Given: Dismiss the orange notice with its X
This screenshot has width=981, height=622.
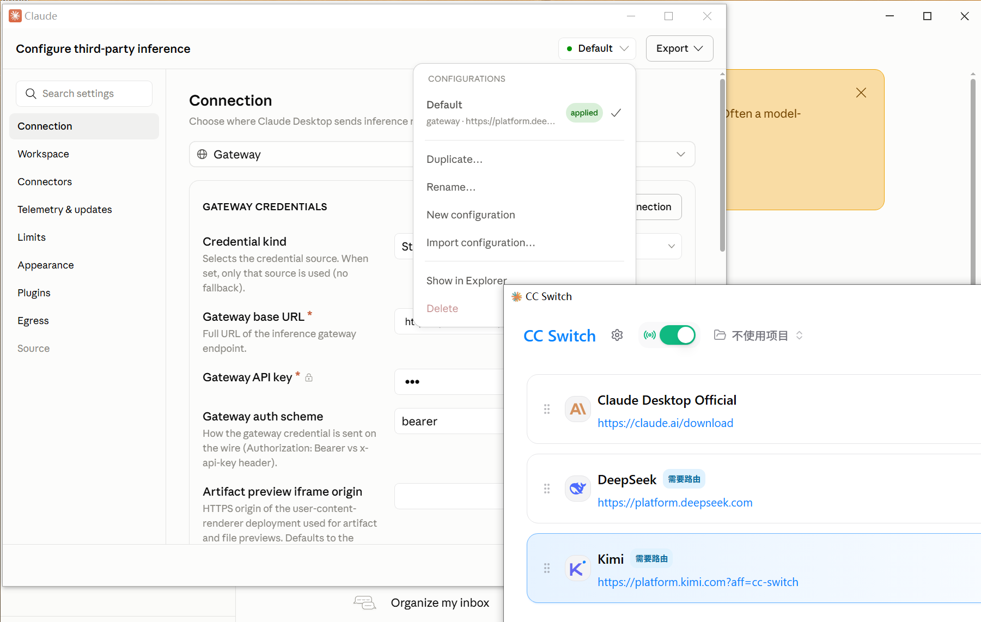Looking at the screenshot, I should click(861, 93).
